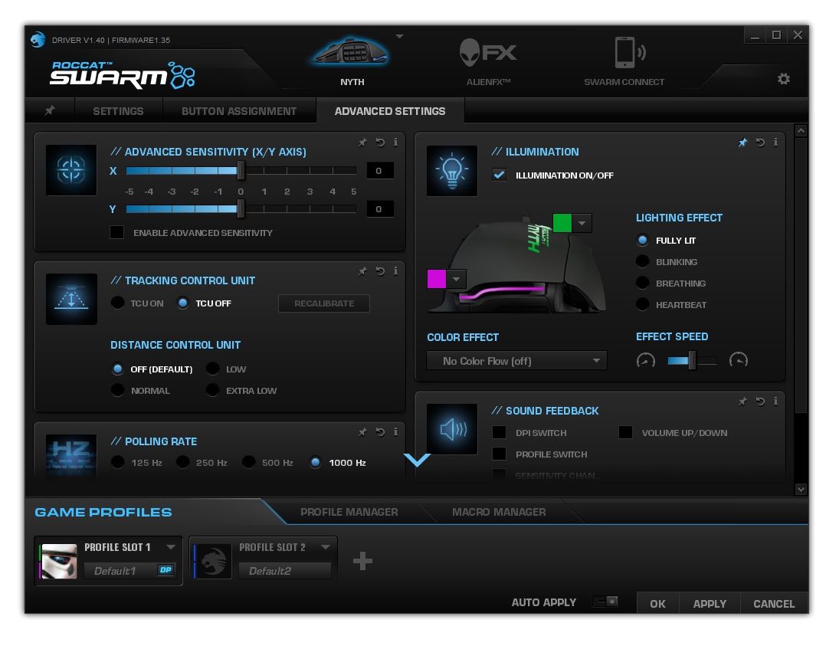839x646 pixels.
Task: Reset the Polling Rate panel
Action: [x=380, y=431]
